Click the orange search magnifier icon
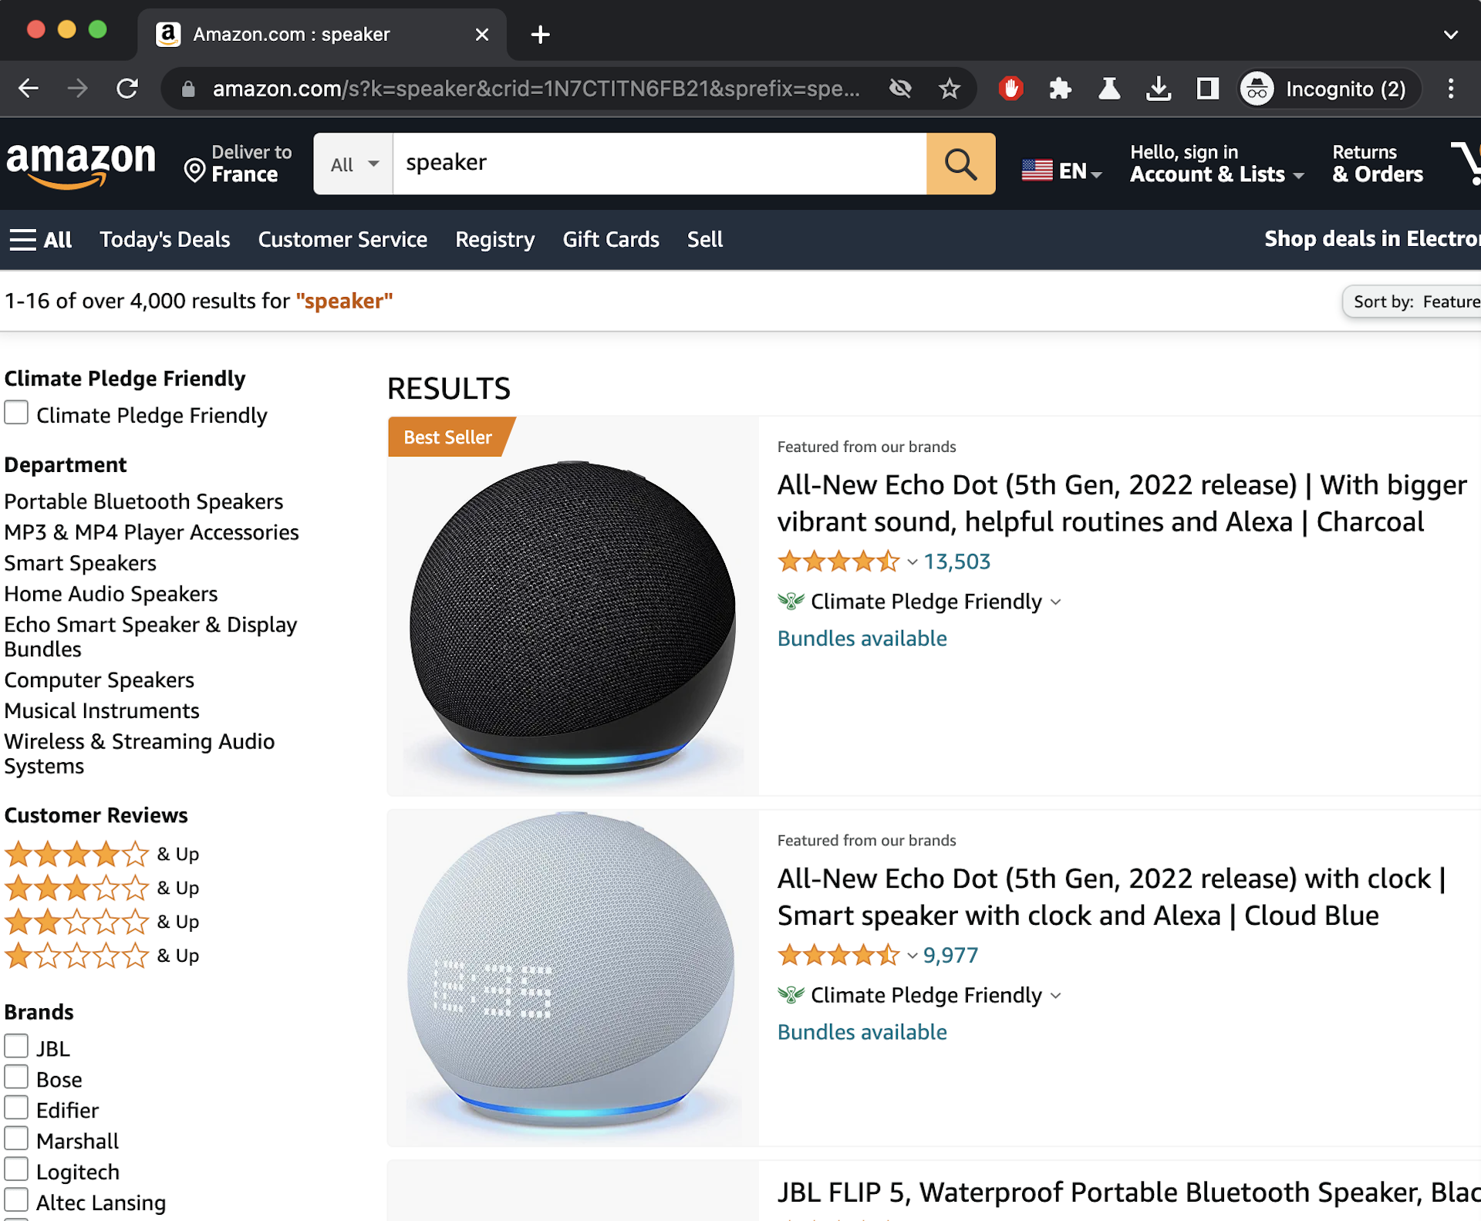Screen dimensions: 1481x1221 coord(960,164)
